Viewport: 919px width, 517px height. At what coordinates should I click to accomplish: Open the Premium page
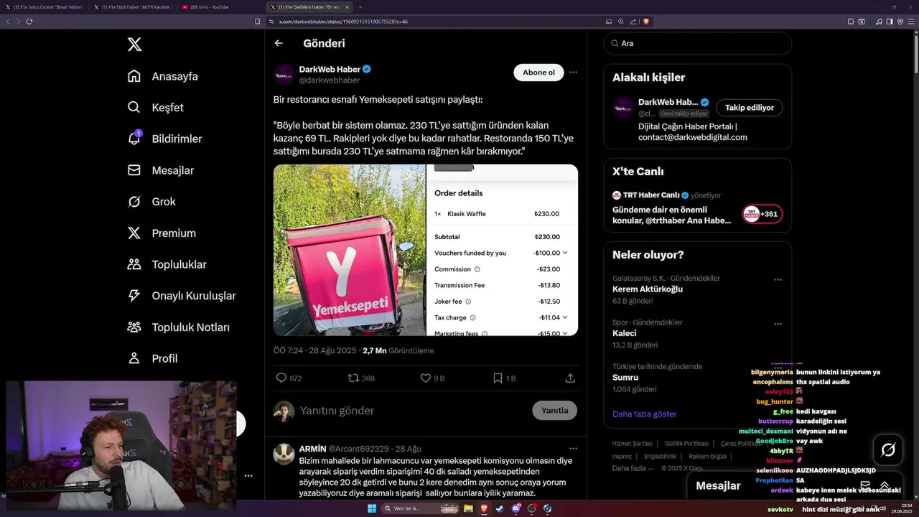(162, 233)
